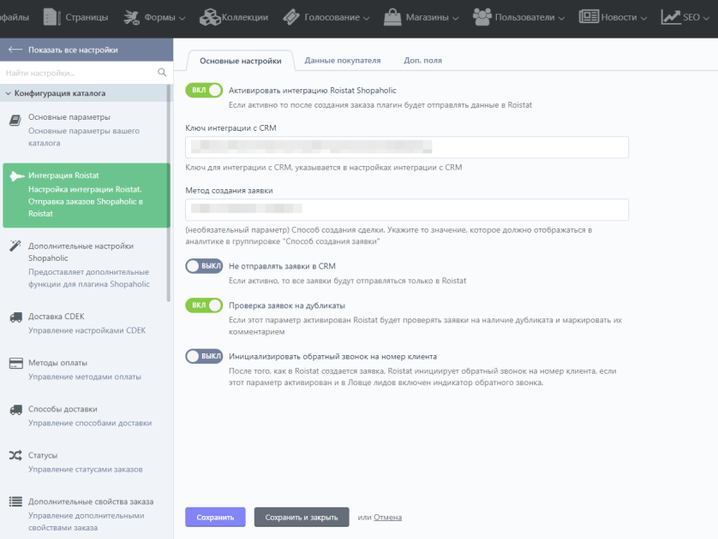Click the payment methods card icon

coord(16,364)
